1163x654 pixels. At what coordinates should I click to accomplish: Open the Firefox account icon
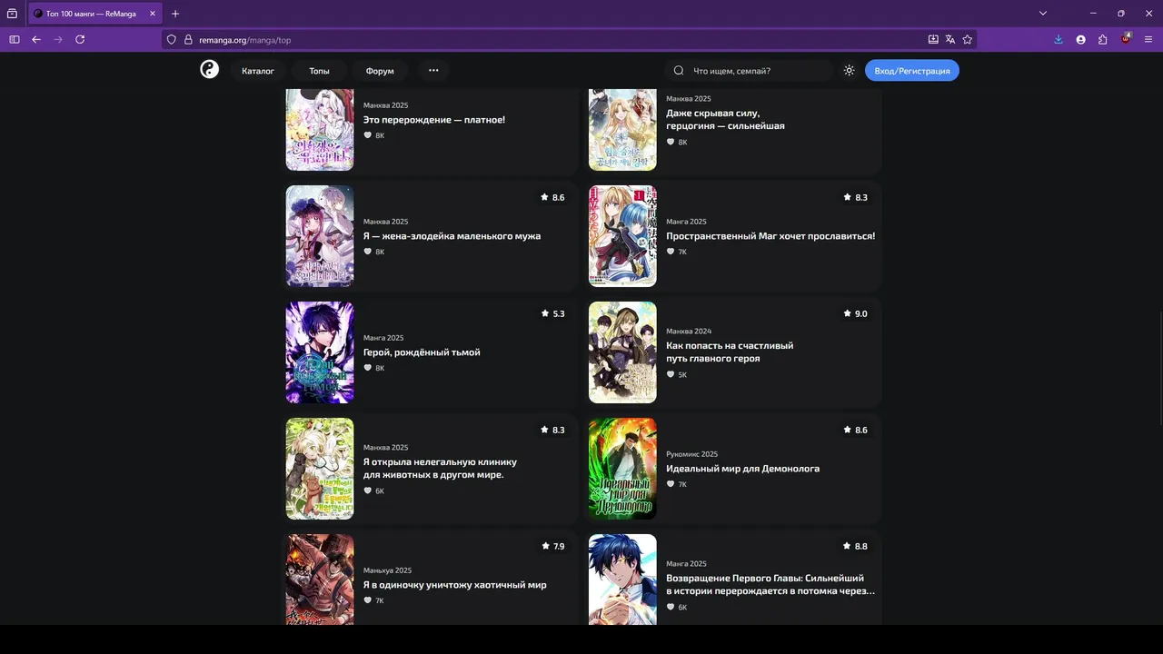tap(1080, 40)
